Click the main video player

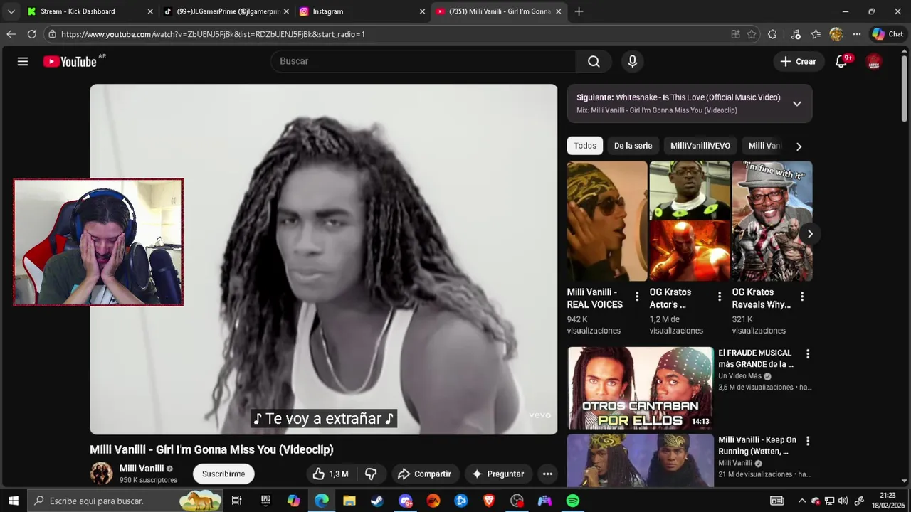pos(324,260)
